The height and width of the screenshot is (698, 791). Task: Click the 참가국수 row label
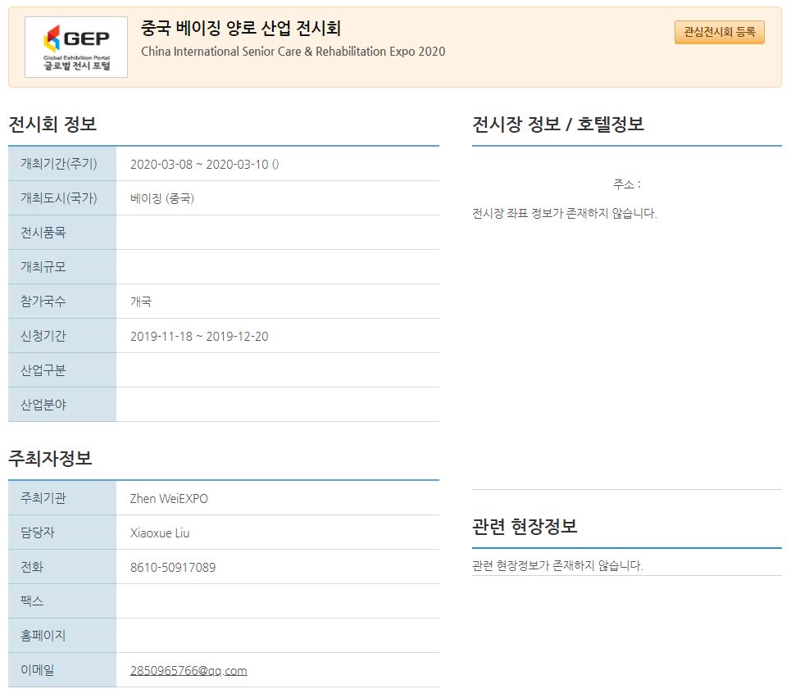[43, 301]
